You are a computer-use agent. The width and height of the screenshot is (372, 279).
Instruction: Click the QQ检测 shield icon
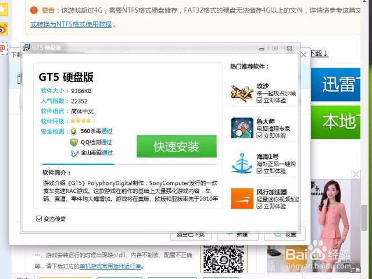[74, 142]
